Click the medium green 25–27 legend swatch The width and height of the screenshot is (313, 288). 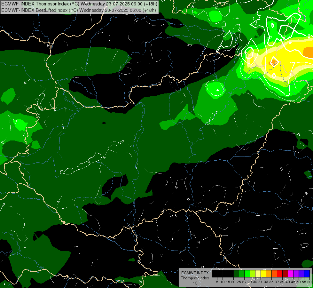[242, 274]
